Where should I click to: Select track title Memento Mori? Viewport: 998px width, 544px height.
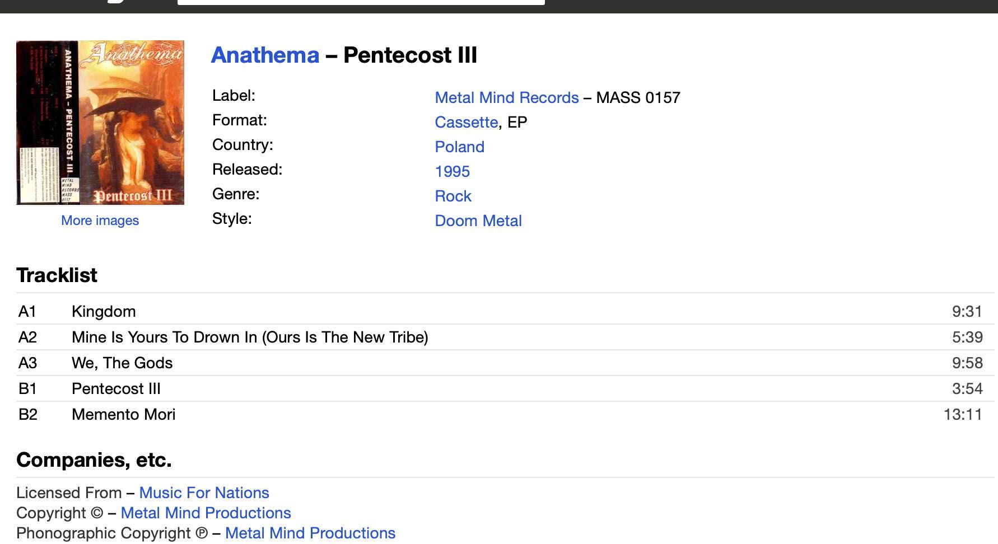coord(124,414)
